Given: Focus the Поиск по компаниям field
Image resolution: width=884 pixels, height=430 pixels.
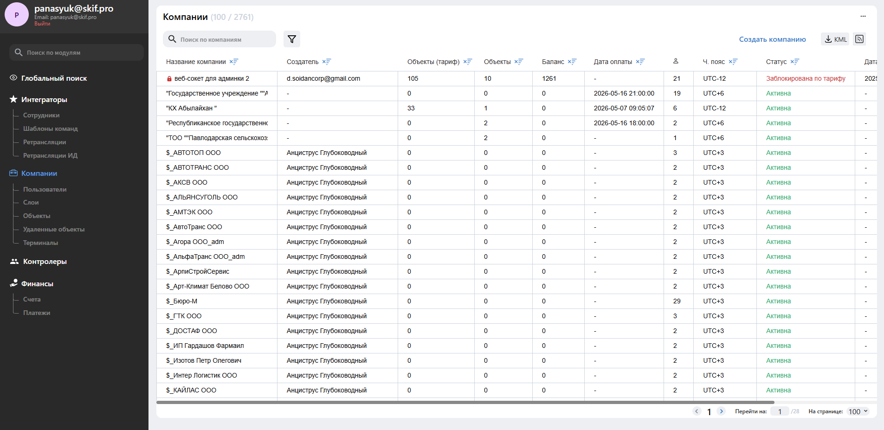Looking at the screenshot, I should [x=219, y=39].
